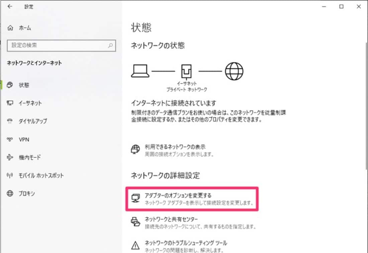Open the VPN settings page
The width and height of the screenshot is (368, 253).
pyautogui.click(x=24, y=140)
